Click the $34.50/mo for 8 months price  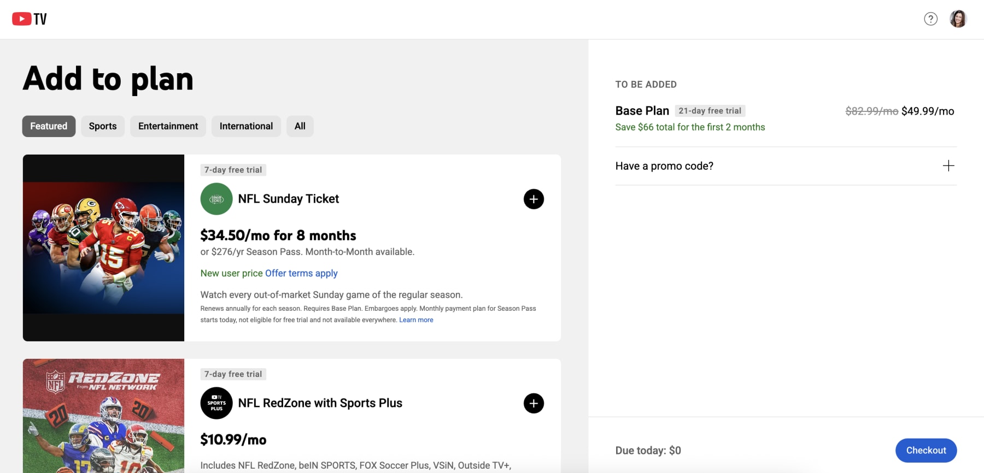coord(278,235)
